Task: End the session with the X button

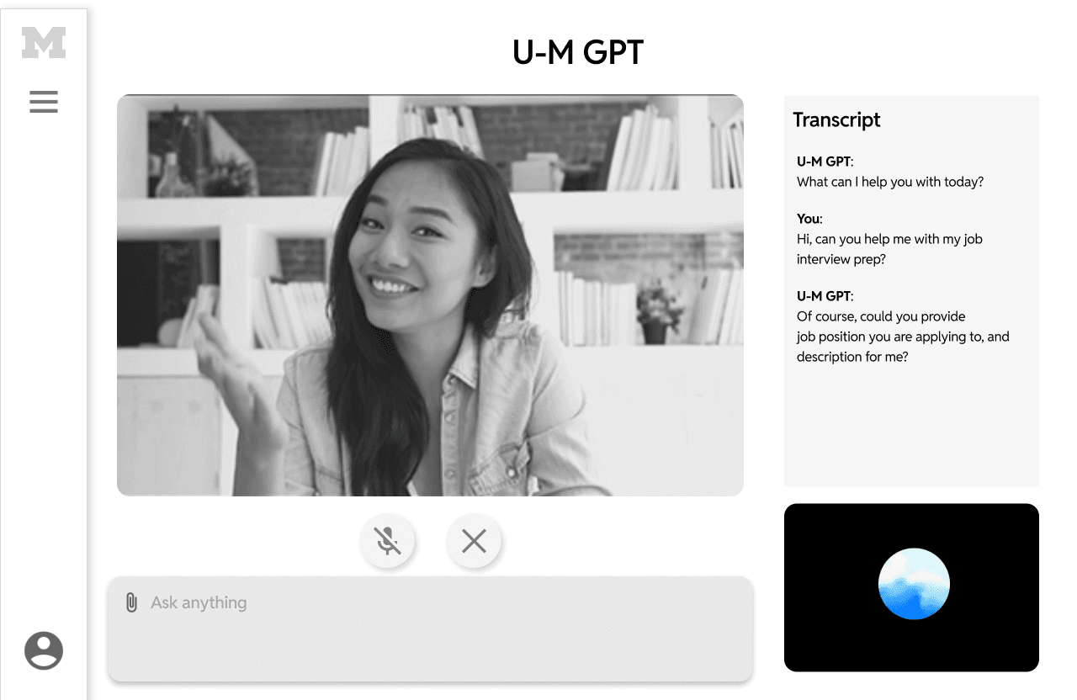Action: [x=474, y=541]
